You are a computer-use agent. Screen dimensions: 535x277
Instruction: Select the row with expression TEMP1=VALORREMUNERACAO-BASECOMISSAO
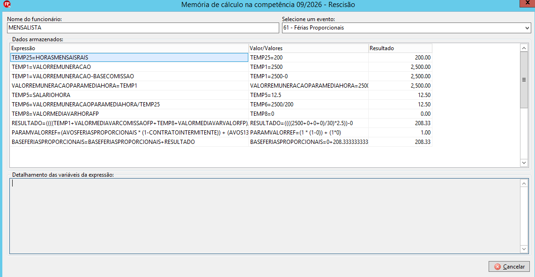(129, 76)
